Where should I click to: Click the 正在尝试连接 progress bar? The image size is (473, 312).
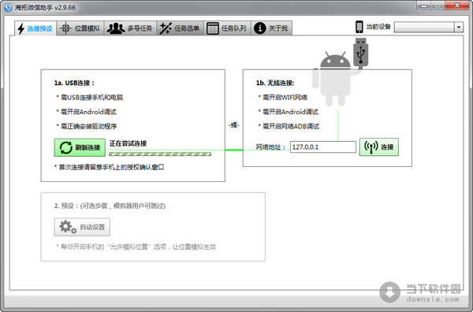click(160, 154)
